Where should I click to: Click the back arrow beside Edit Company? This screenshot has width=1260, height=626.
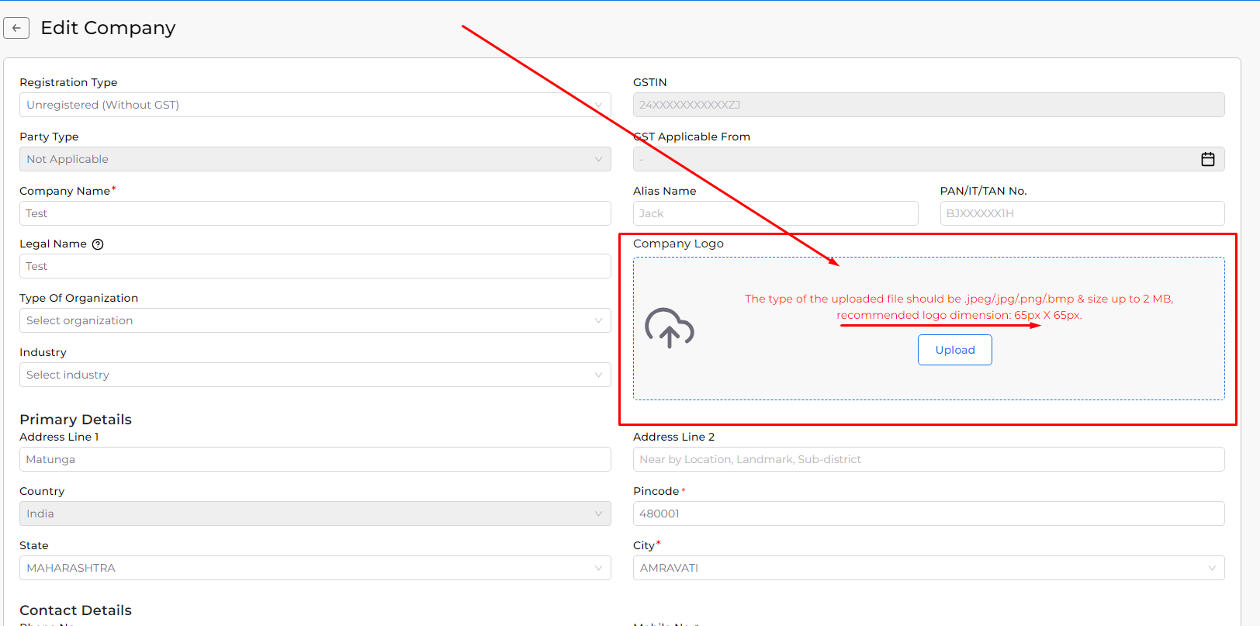pos(16,28)
